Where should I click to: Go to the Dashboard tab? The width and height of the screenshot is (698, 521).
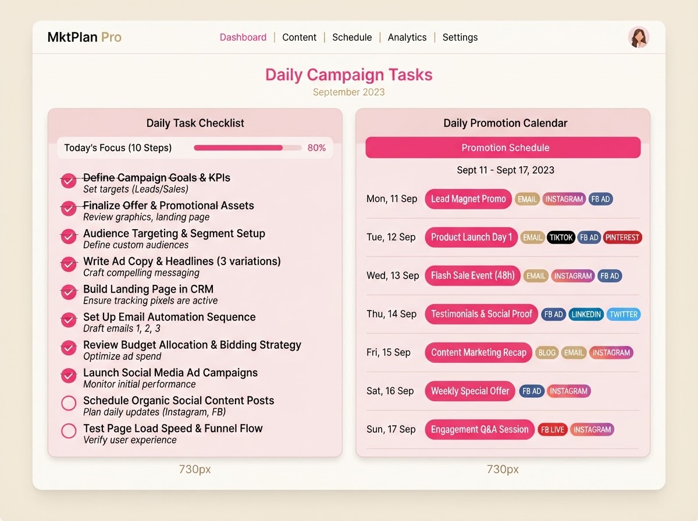pos(243,37)
